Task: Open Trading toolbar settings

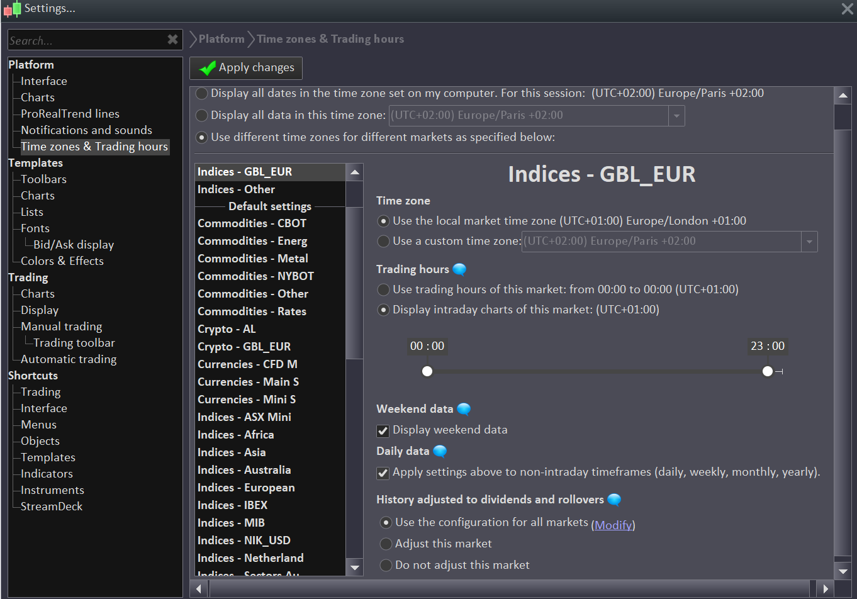Action: click(x=74, y=343)
